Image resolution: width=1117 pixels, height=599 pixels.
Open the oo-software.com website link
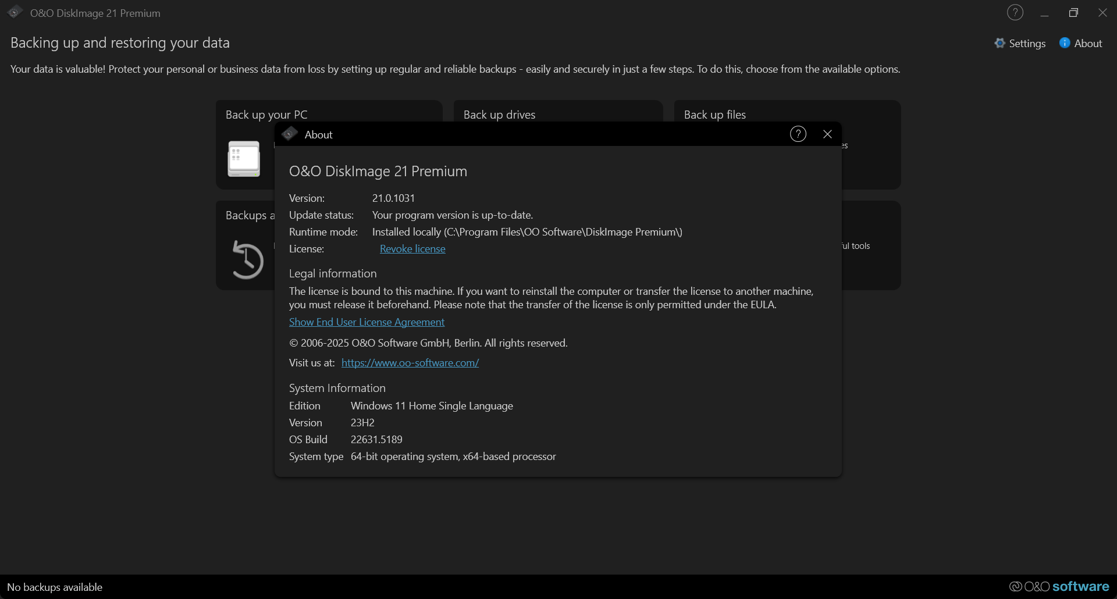pyautogui.click(x=410, y=362)
